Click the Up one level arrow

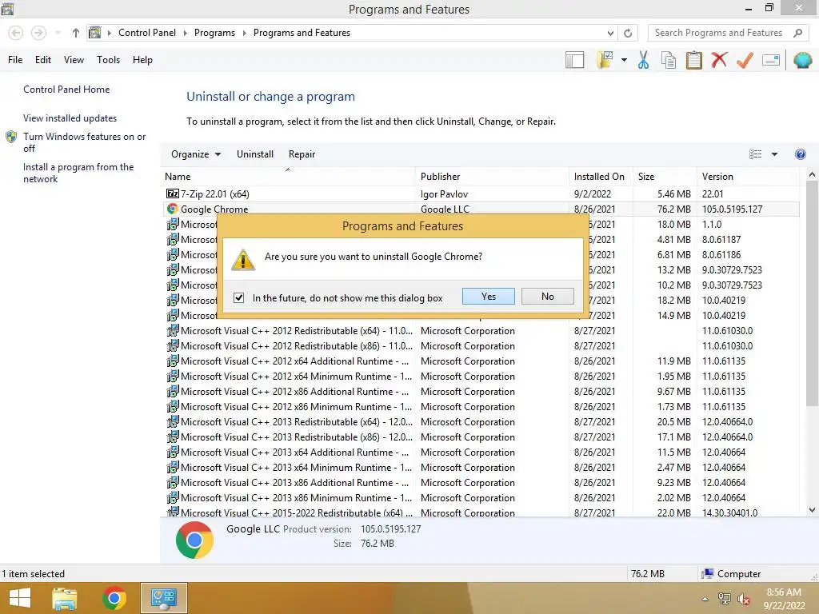tap(76, 33)
